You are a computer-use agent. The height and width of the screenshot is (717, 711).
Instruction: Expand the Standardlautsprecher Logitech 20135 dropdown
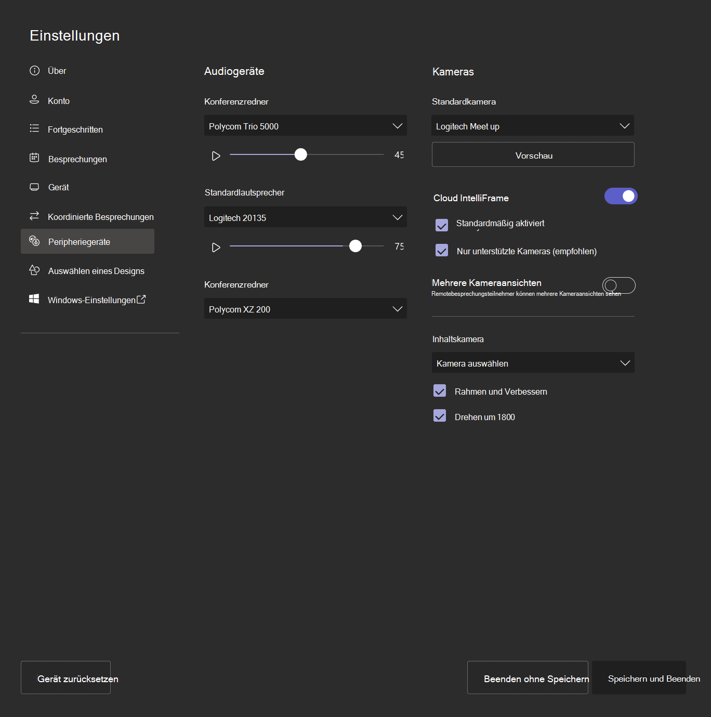click(x=306, y=217)
